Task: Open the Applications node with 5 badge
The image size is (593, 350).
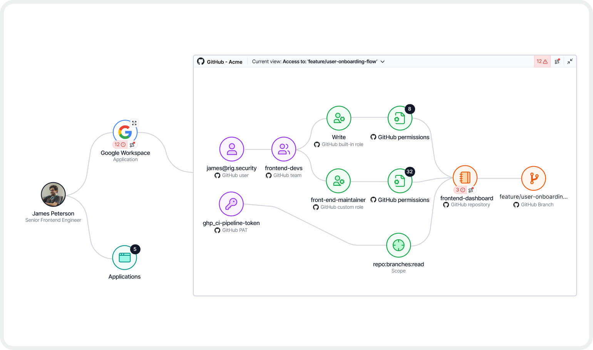Action: point(124,258)
